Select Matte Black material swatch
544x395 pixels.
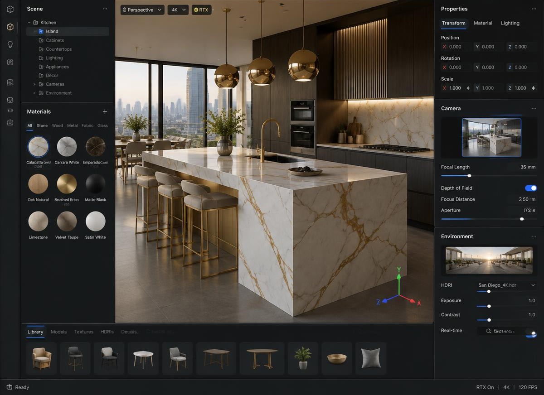tap(96, 184)
